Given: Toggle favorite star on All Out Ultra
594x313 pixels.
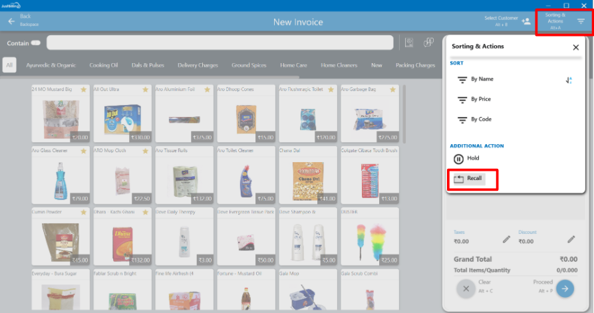Looking at the screenshot, I should point(145,89).
